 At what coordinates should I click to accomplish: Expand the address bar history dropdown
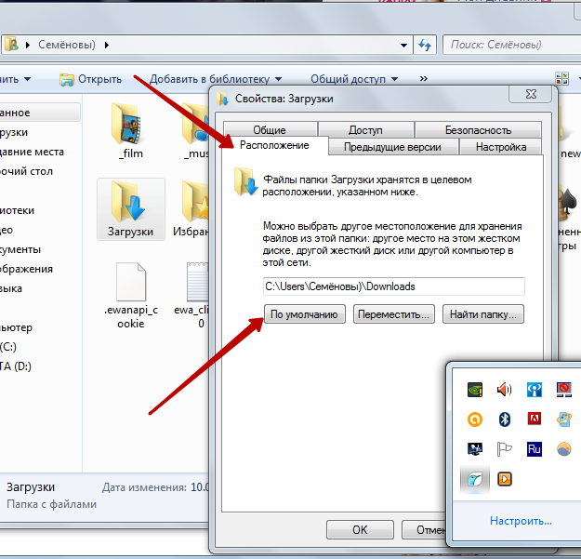pyautogui.click(x=403, y=46)
